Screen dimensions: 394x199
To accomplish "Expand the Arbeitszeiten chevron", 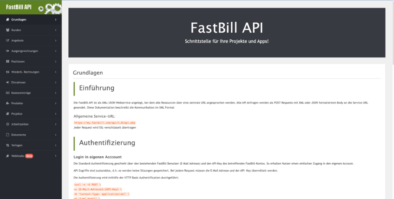I will tap(56, 124).
